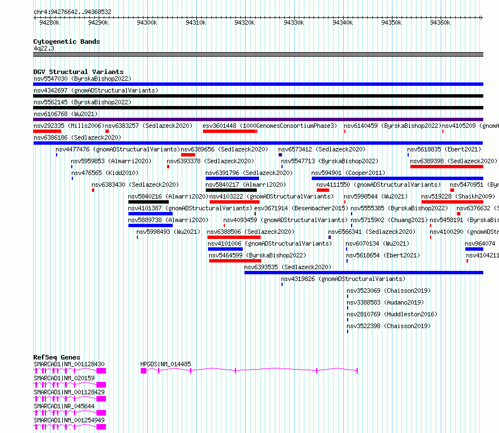
Task: Click nsv2810769 (Huddleston2016) label
Action: 392,314
